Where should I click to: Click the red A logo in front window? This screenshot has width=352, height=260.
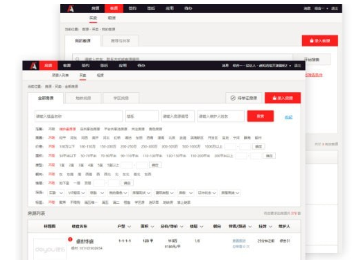pyautogui.click(x=33, y=66)
